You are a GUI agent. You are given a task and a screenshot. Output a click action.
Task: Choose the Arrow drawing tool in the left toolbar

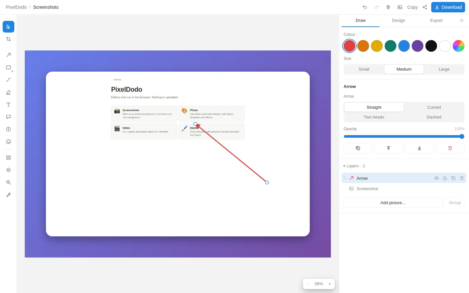(8, 55)
